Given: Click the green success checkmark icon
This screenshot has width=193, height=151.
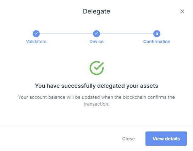Looking at the screenshot, I should click(97, 68).
